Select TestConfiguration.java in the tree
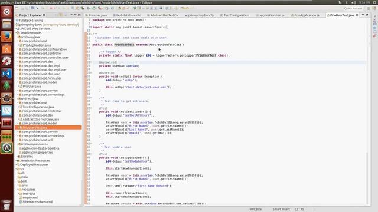Image resolution: width=378 pixels, height=212 pixels. point(38,107)
